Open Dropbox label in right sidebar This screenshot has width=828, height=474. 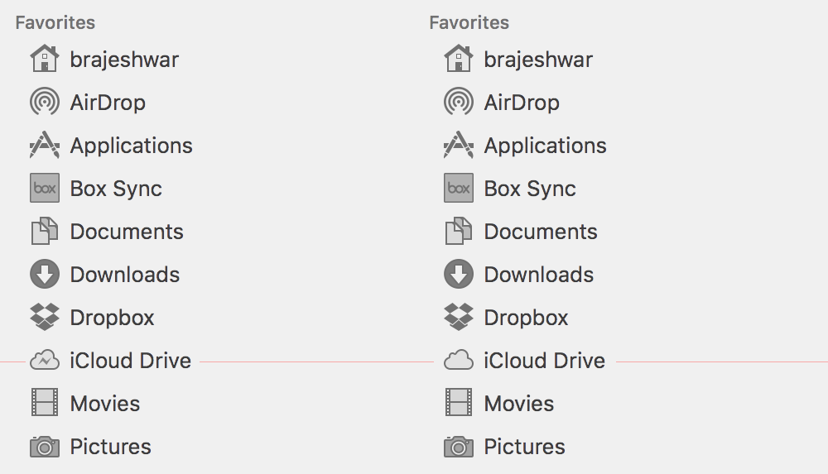tap(526, 318)
